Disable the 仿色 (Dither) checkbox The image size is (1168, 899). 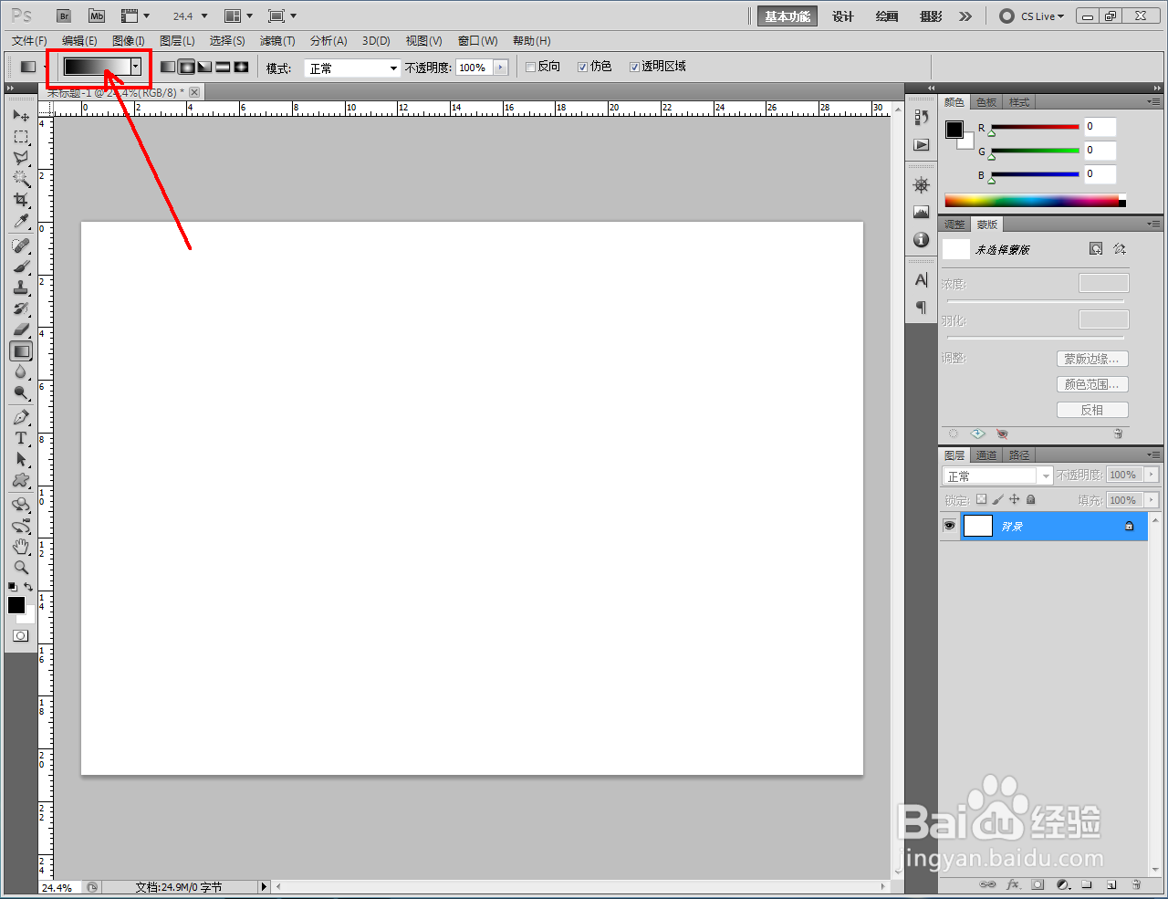(x=583, y=67)
